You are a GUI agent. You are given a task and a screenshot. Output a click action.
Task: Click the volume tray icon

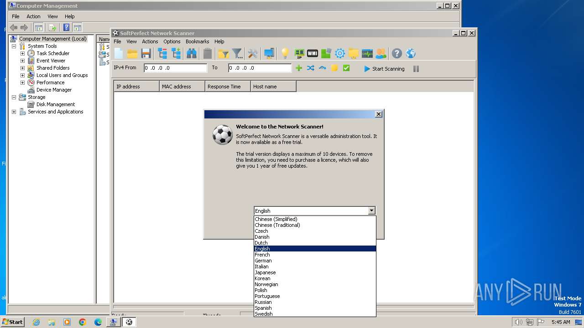[518, 322]
